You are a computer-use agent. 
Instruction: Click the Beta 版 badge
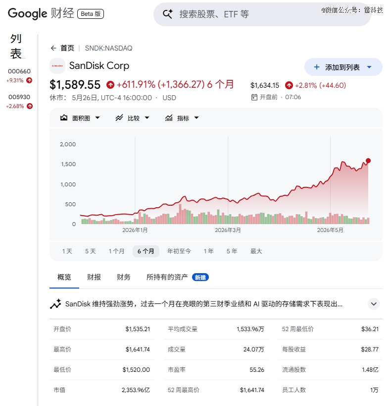(91, 14)
